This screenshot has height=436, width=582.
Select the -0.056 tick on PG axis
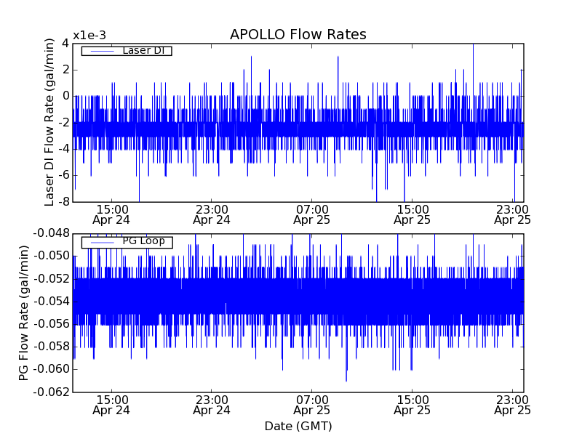point(52,324)
